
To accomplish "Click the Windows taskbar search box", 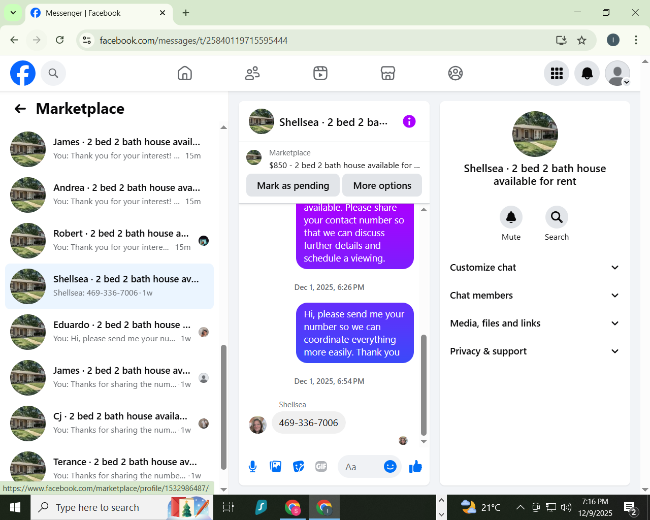I will pos(122,507).
